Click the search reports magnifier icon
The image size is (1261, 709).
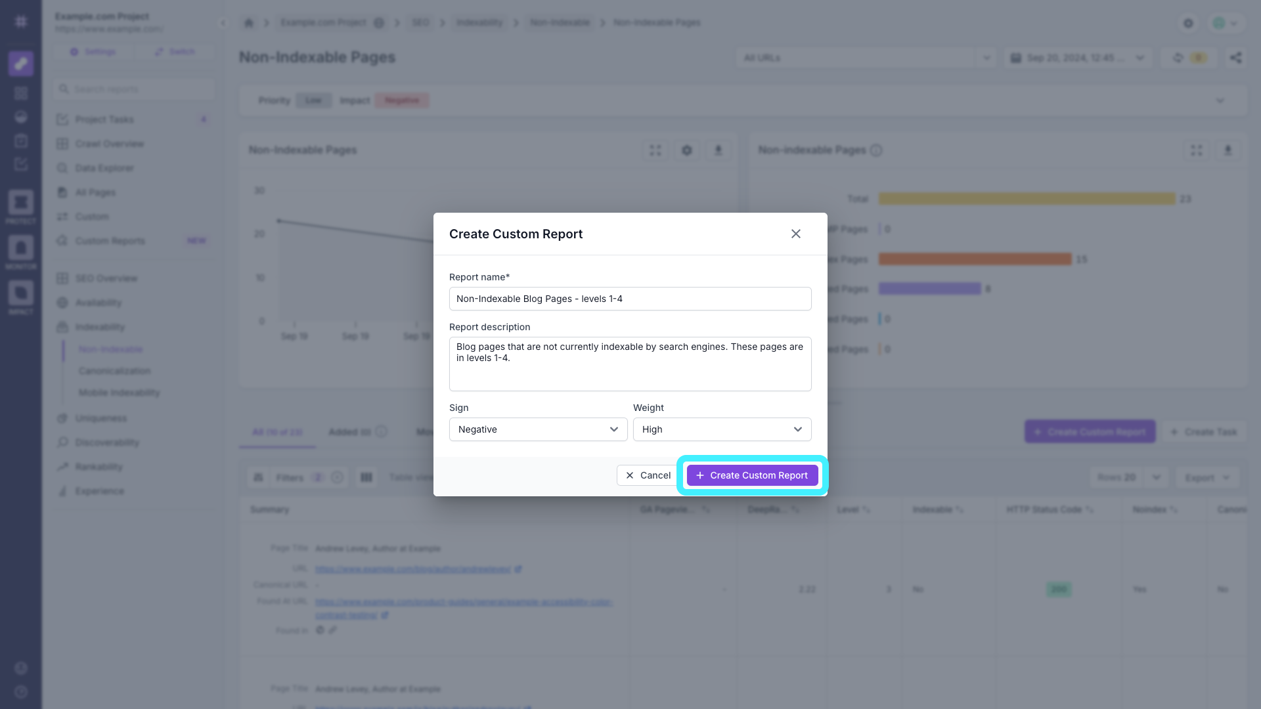point(64,89)
